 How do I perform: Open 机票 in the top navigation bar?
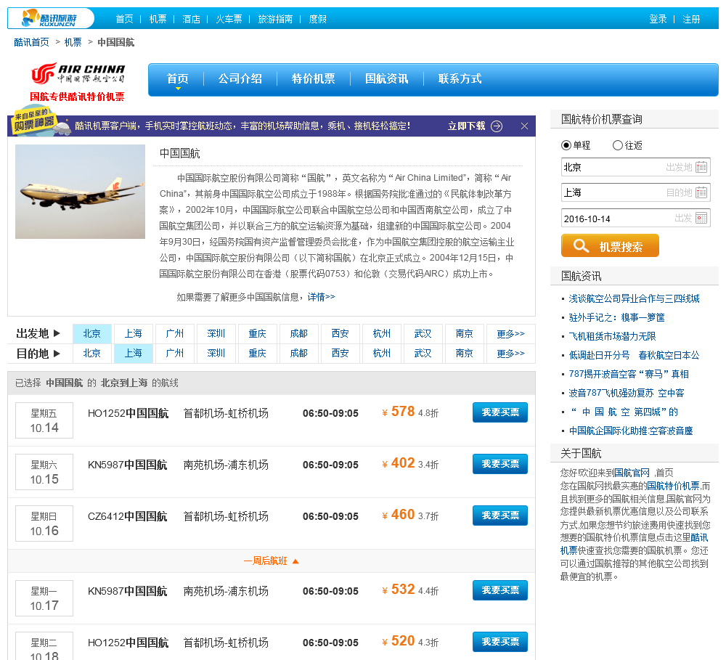(158, 19)
